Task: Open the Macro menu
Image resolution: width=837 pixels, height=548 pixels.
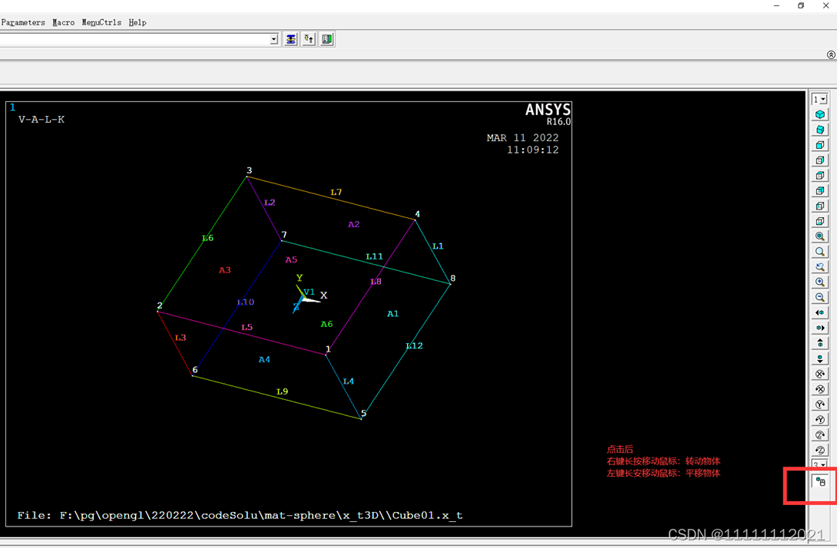Action: pyautogui.click(x=64, y=22)
